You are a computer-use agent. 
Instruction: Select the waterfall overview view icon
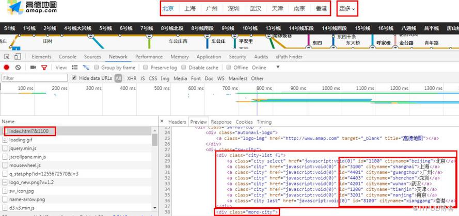86,68
